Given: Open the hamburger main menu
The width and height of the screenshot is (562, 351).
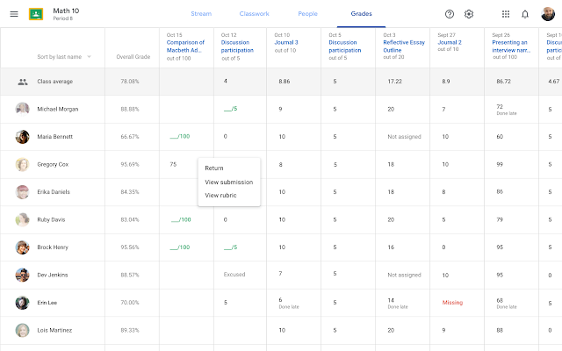Looking at the screenshot, I should pyautogui.click(x=13, y=14).
